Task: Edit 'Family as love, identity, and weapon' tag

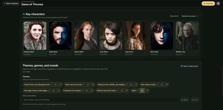Action: pyautogui.click(x=126, y=85)
